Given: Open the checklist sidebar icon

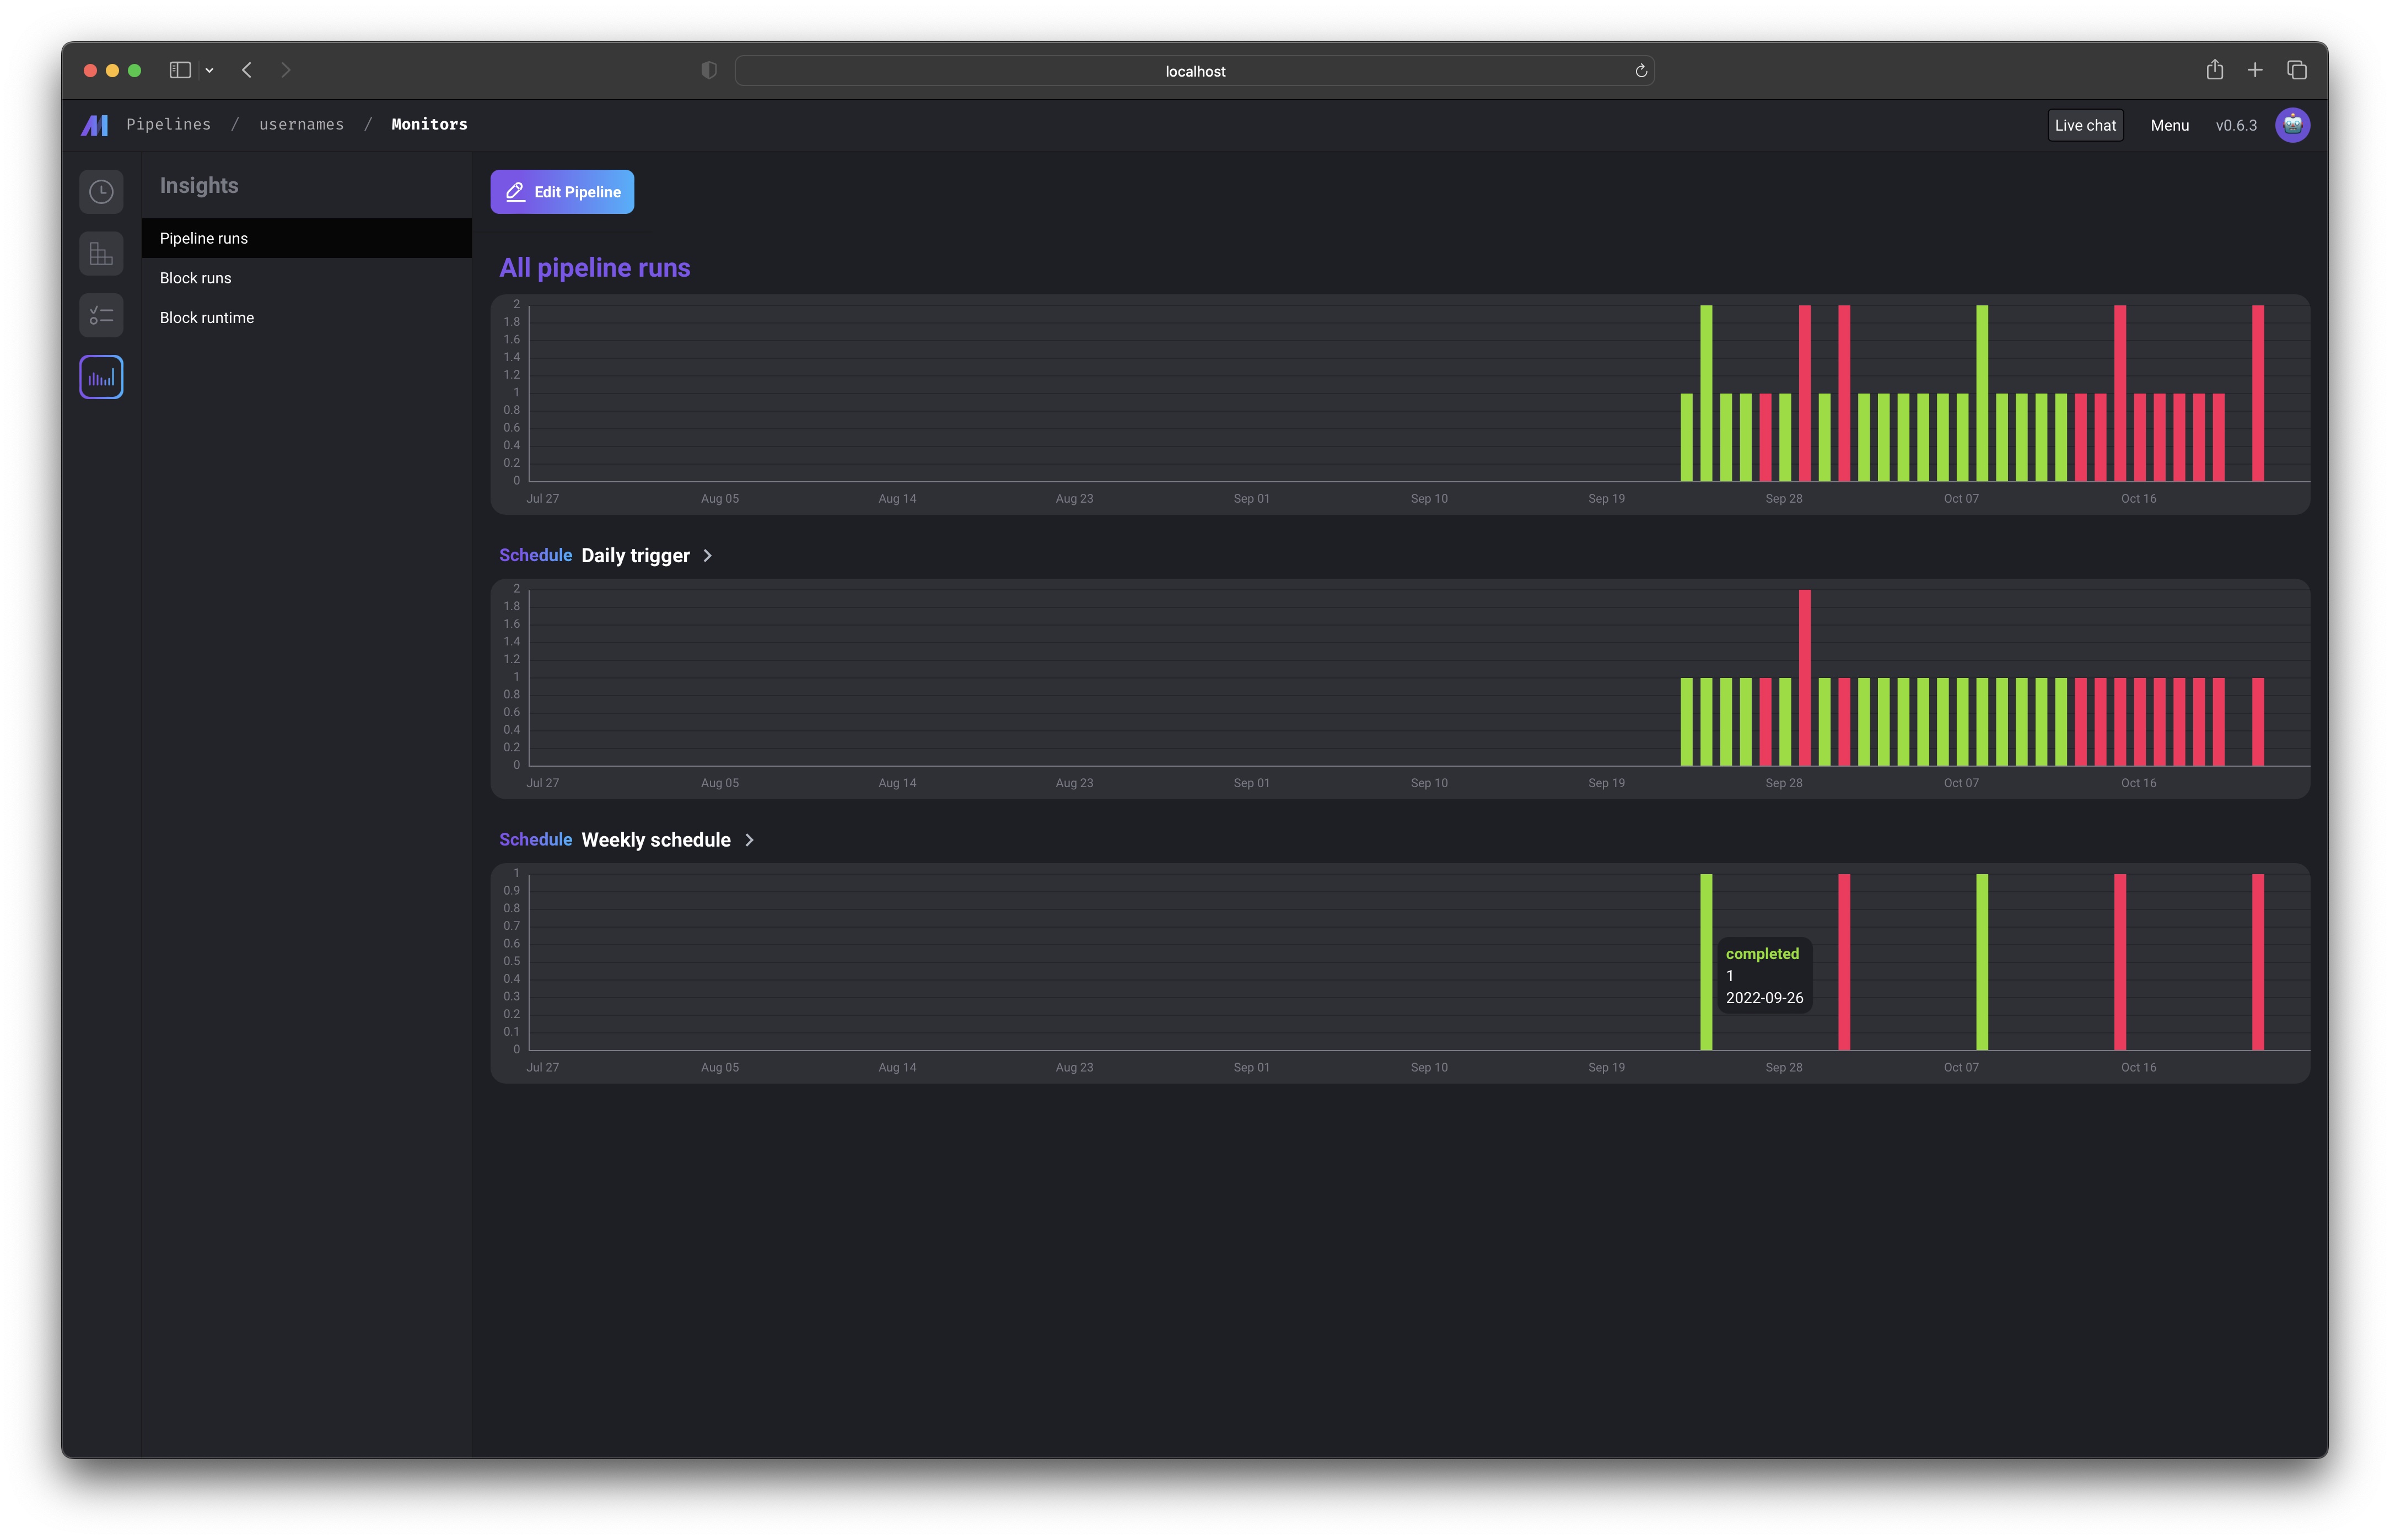Looking at the screenshot, I should pyautogui.click(x=101, y=316).
